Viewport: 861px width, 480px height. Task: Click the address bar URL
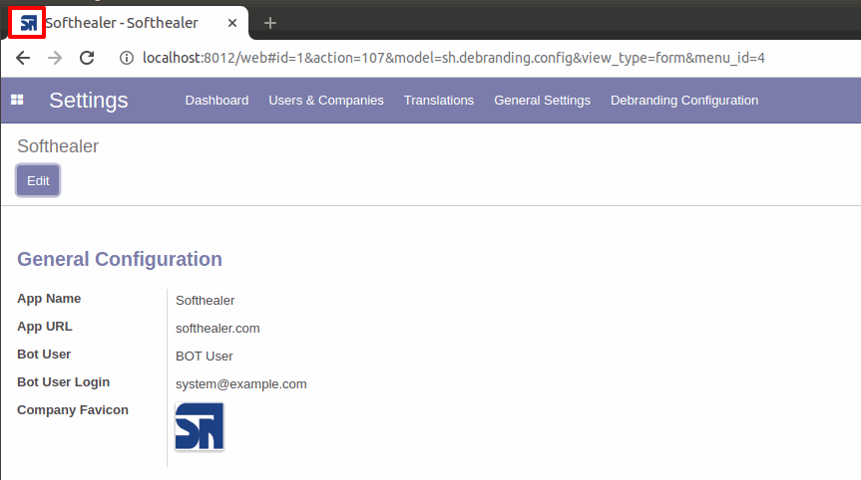click(x=454, y=58)
